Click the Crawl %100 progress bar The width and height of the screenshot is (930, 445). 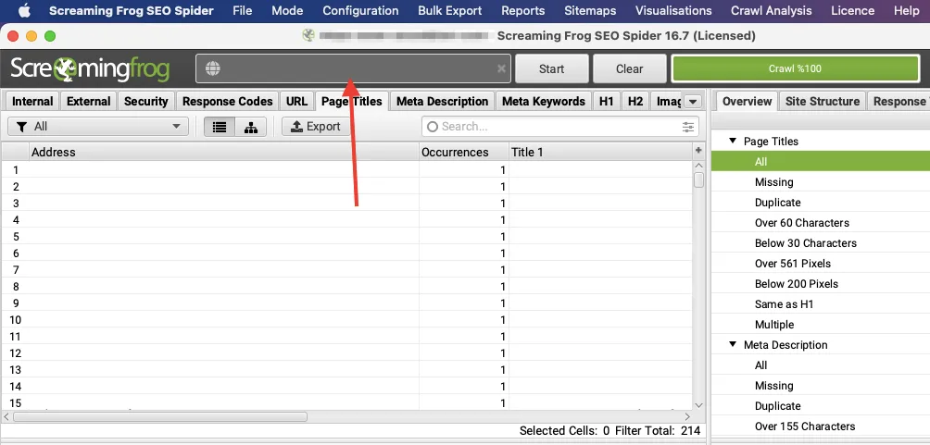(795, 68)
